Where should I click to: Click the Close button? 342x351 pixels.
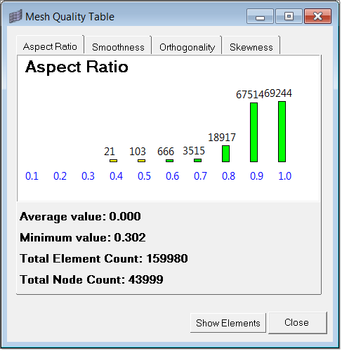297,322
